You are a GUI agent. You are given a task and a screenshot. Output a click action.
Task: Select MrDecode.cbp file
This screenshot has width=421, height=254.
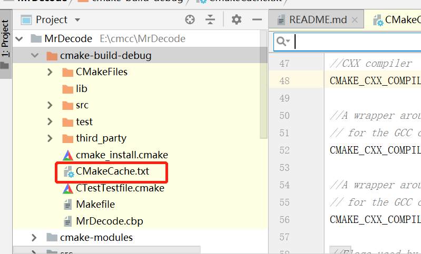coord(110,221)
